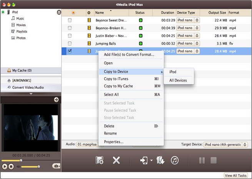Select All Devices in the submenu
The height and width of the screenshot is (179, 252).
click(x=179, y=80)
